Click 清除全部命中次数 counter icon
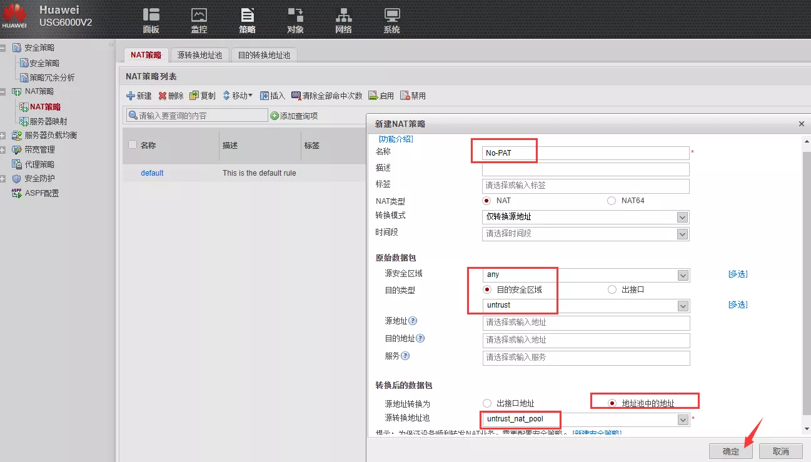Image resolution: width=811 pixels, height=462 pixels. tap(296, 96)
